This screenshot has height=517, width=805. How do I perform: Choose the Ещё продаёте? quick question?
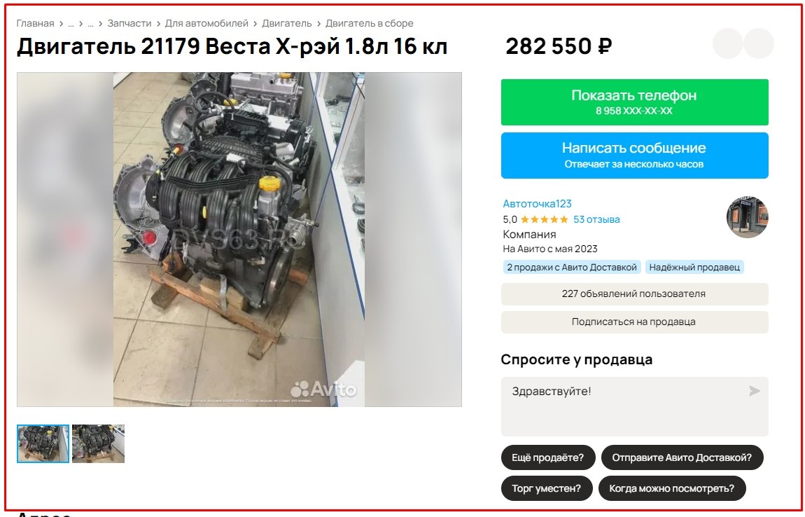pyautogui.click(x=548, y=457)
